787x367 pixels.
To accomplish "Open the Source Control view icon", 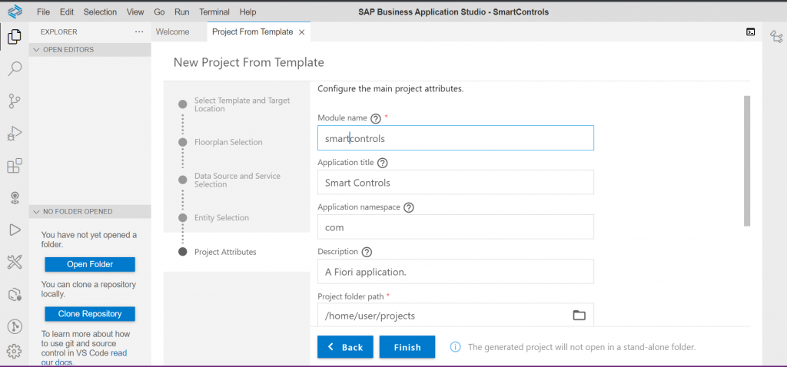I will tap(15, 101).
